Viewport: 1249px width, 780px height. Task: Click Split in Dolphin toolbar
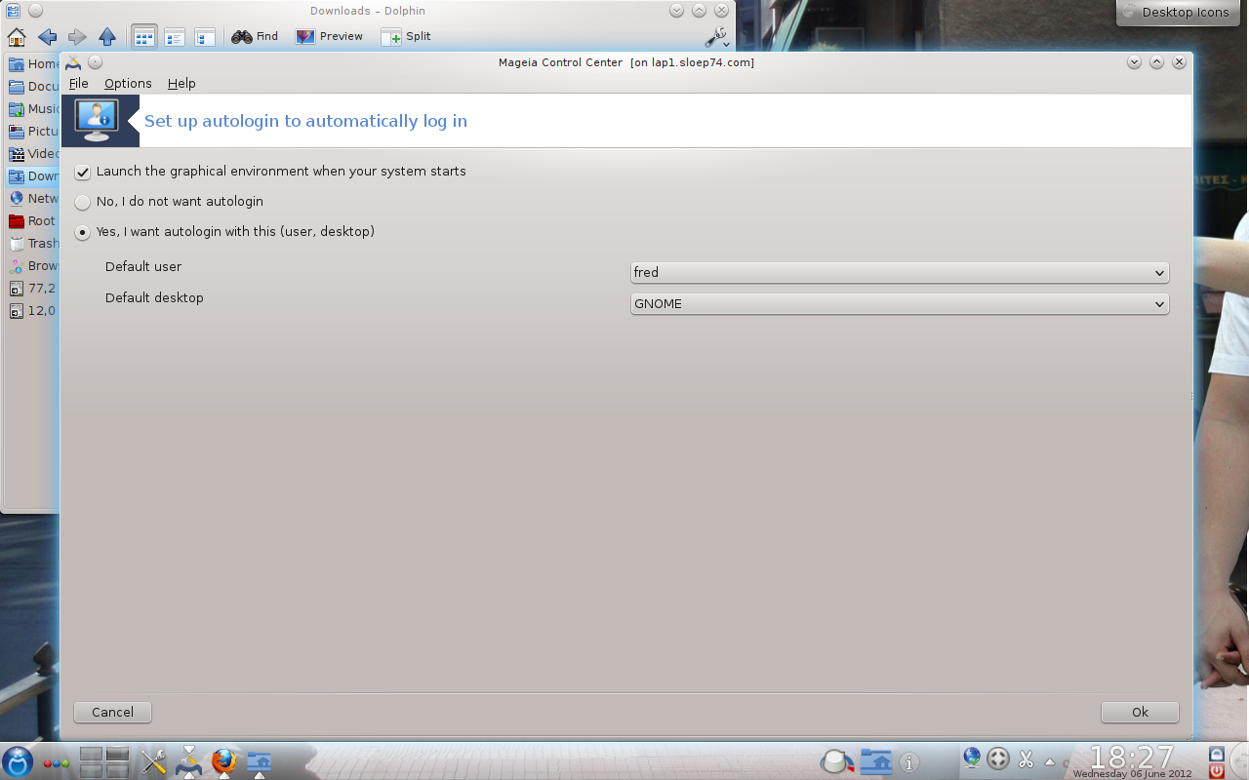[406, 37]
